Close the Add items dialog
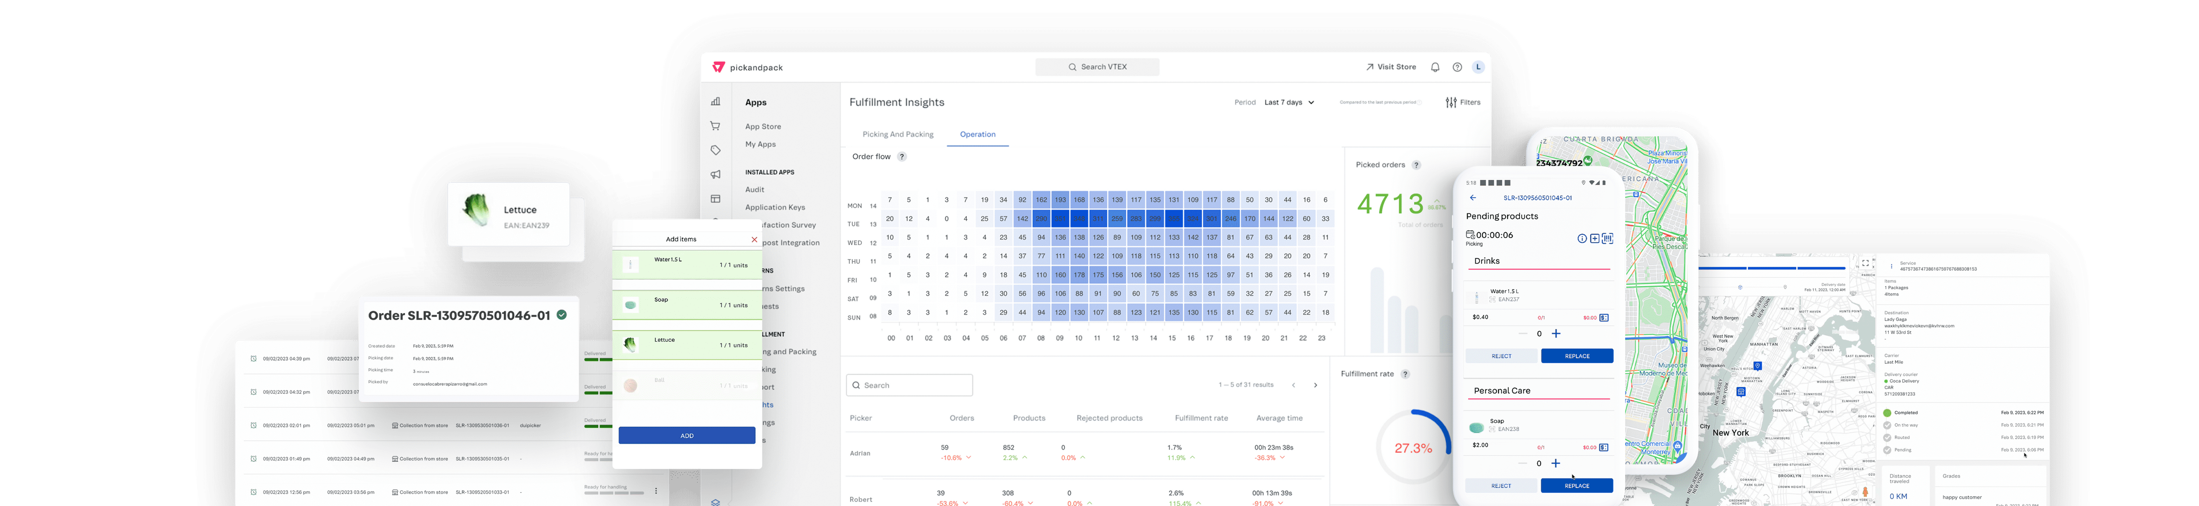This screenshot has width=2199, height=506. pyautogui.click(x=754, y=240)
